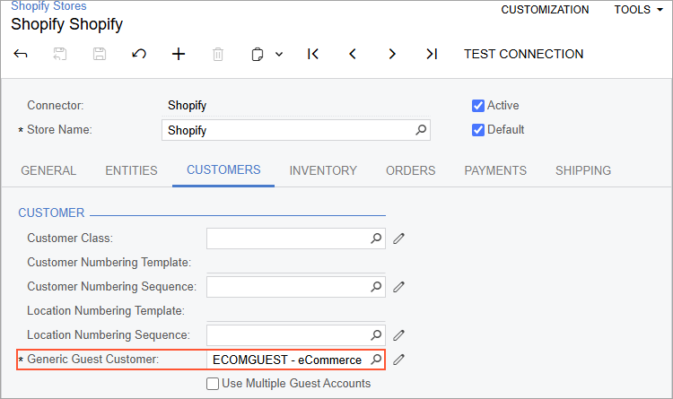The image size is (673, 399).
Task: Open Generic Guest Customer lookup magnifier
Action: pyautogui.click(x=376, y=359)
